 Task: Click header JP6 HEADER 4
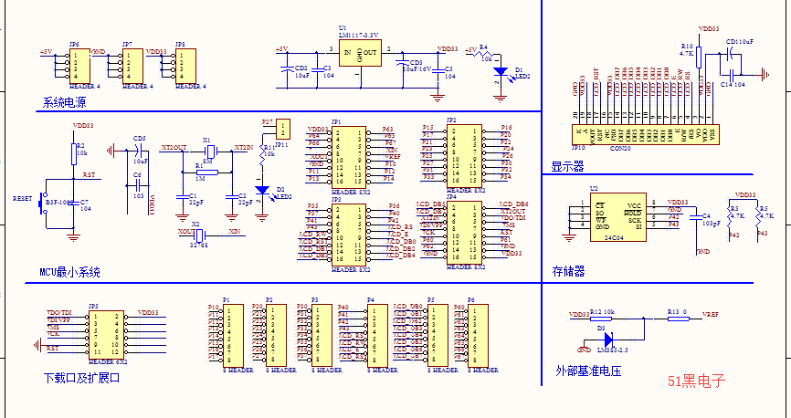[79, 66]
